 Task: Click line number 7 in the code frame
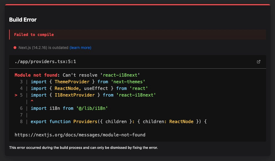click(x=21, y=115)
